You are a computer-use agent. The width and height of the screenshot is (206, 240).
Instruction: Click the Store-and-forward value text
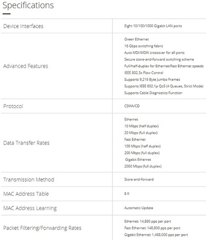click(139, 180)
